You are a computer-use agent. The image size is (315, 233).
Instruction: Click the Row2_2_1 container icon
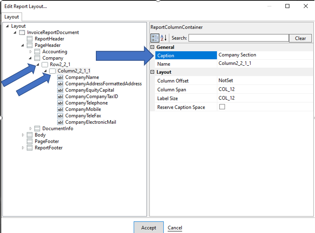45,64
